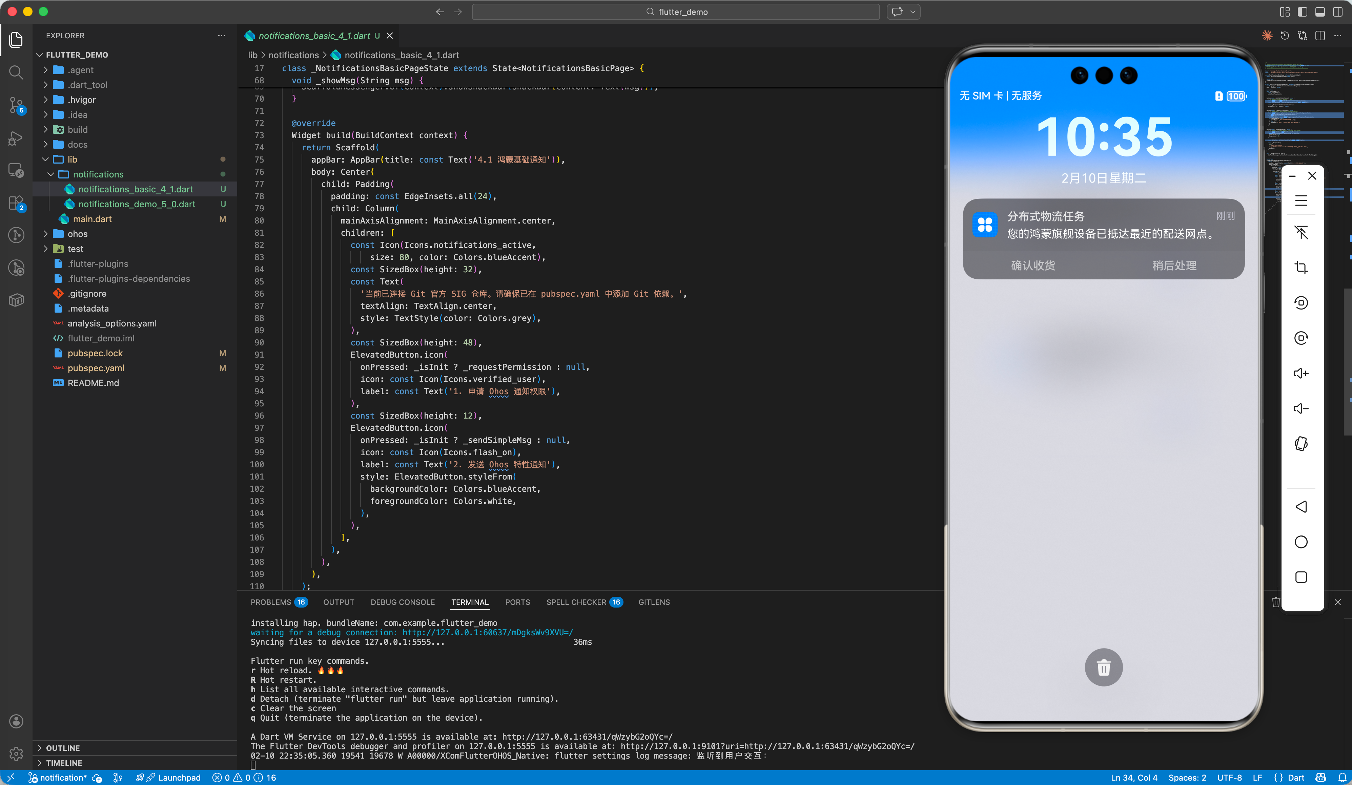
Task: Go back with the title bar arrow
Action: pos(439,12)
